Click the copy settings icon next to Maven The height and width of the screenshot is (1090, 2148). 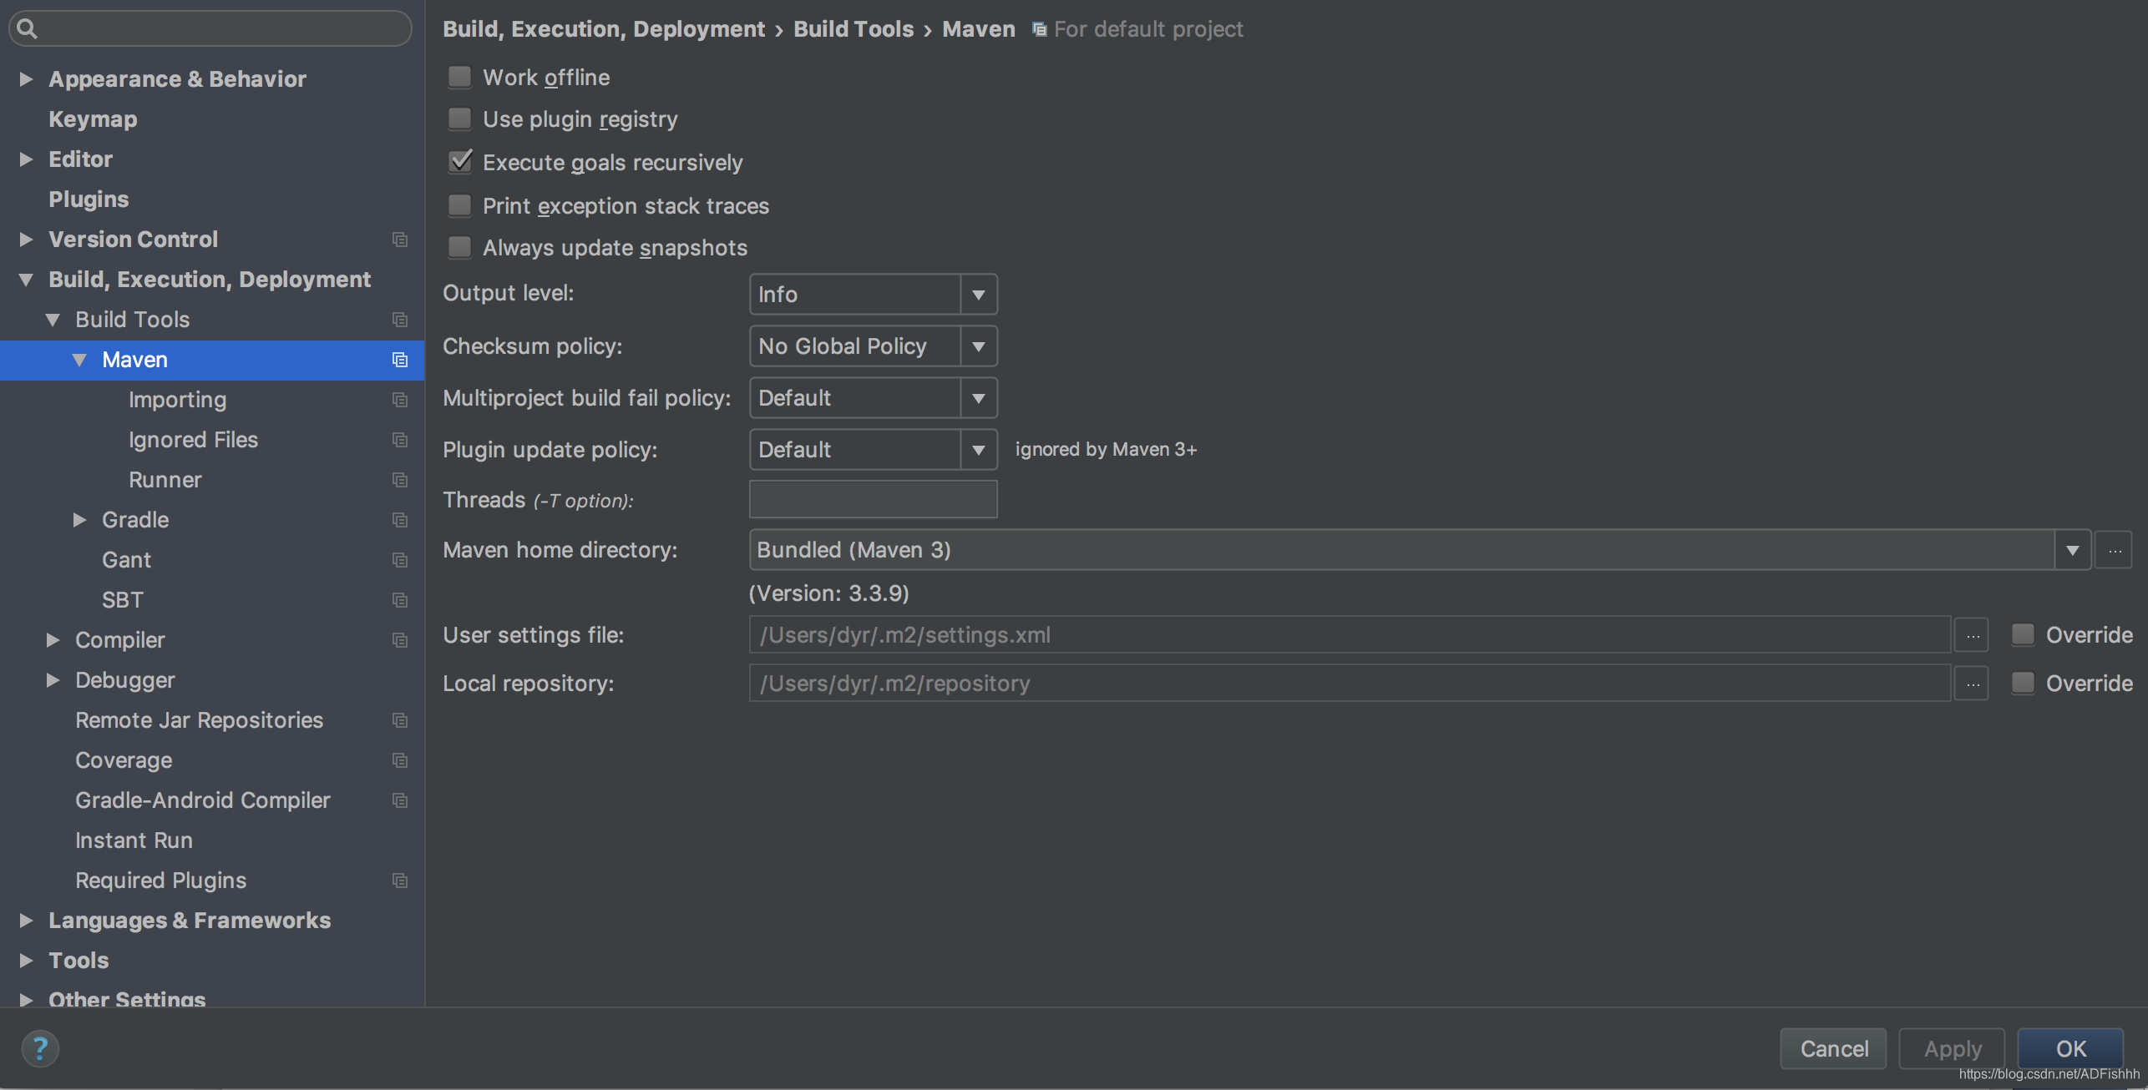(x=400, y=360)
